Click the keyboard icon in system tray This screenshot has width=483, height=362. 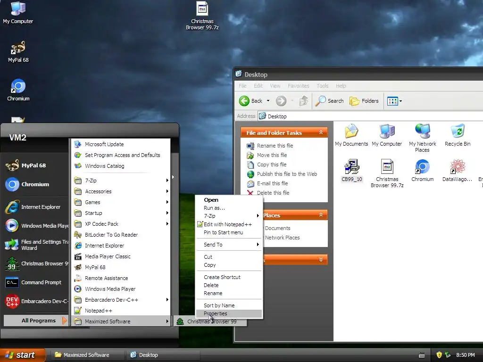422,355
